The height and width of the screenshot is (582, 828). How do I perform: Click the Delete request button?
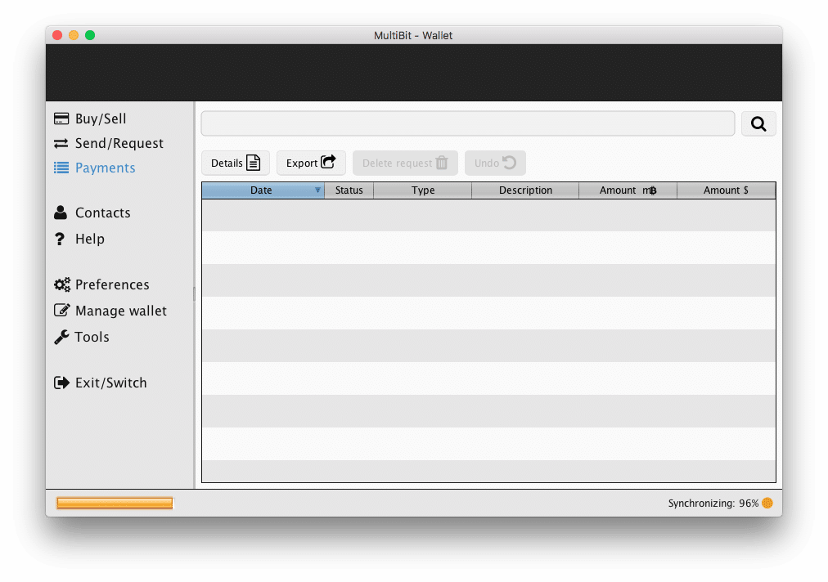(x=405, y=163)
